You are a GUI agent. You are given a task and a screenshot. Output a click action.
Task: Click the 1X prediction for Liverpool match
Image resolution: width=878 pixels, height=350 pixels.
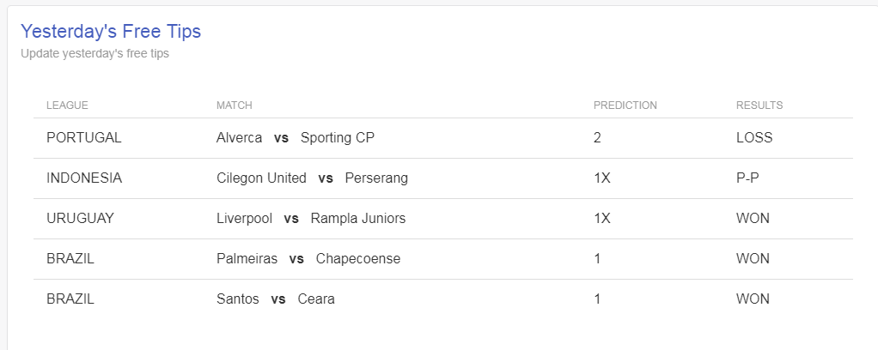602,219
